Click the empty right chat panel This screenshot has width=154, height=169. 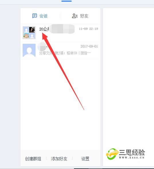(x=128, y=75)
